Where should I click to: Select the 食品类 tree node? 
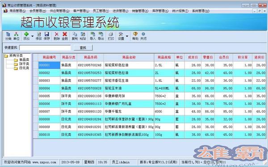(24, 60)
